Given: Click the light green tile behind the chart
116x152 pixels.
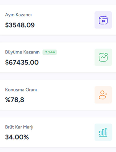Looking at the screenshot, I should (x=103, y=57).
